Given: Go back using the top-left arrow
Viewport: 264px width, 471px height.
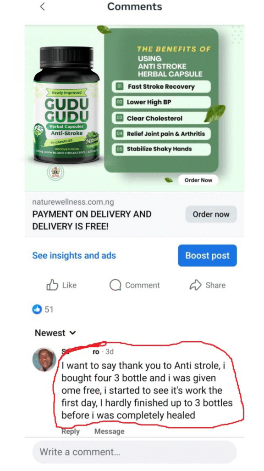Looking at the screenshot, I should (x=43, y=6).
